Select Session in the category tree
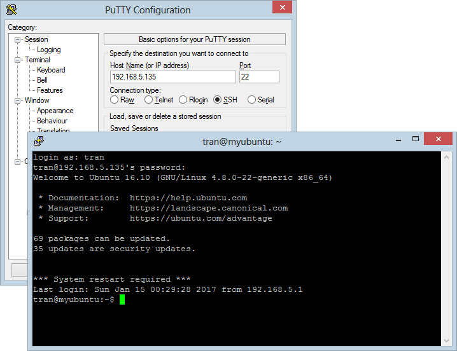Image resolution: width=457 pixels, height=351 pixels. click(x=36, y=39)
